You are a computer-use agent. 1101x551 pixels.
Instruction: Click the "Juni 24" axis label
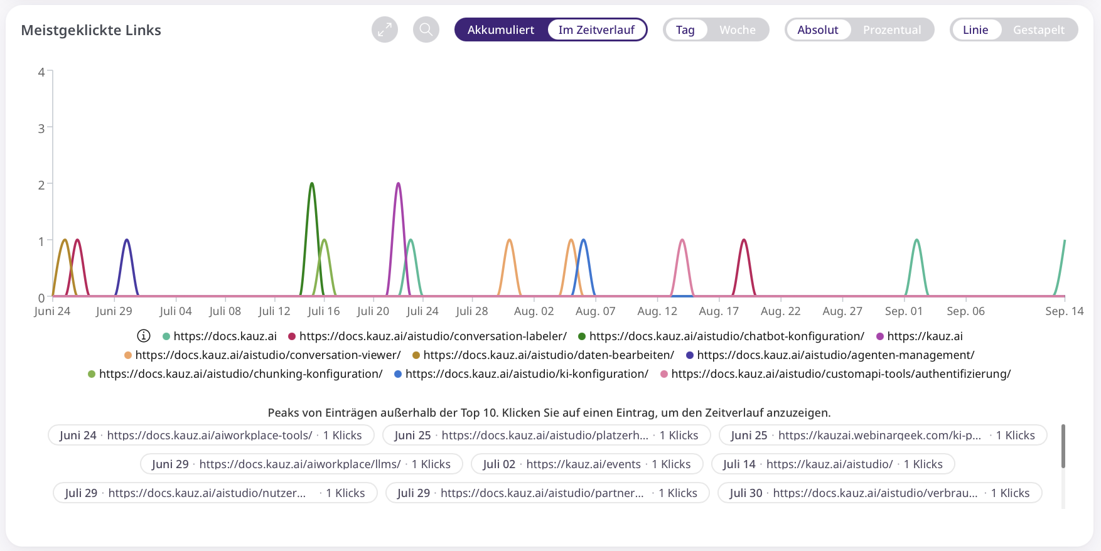(52, 311)
